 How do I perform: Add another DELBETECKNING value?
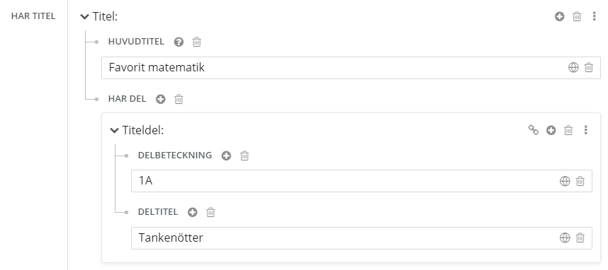click(226, 155)
